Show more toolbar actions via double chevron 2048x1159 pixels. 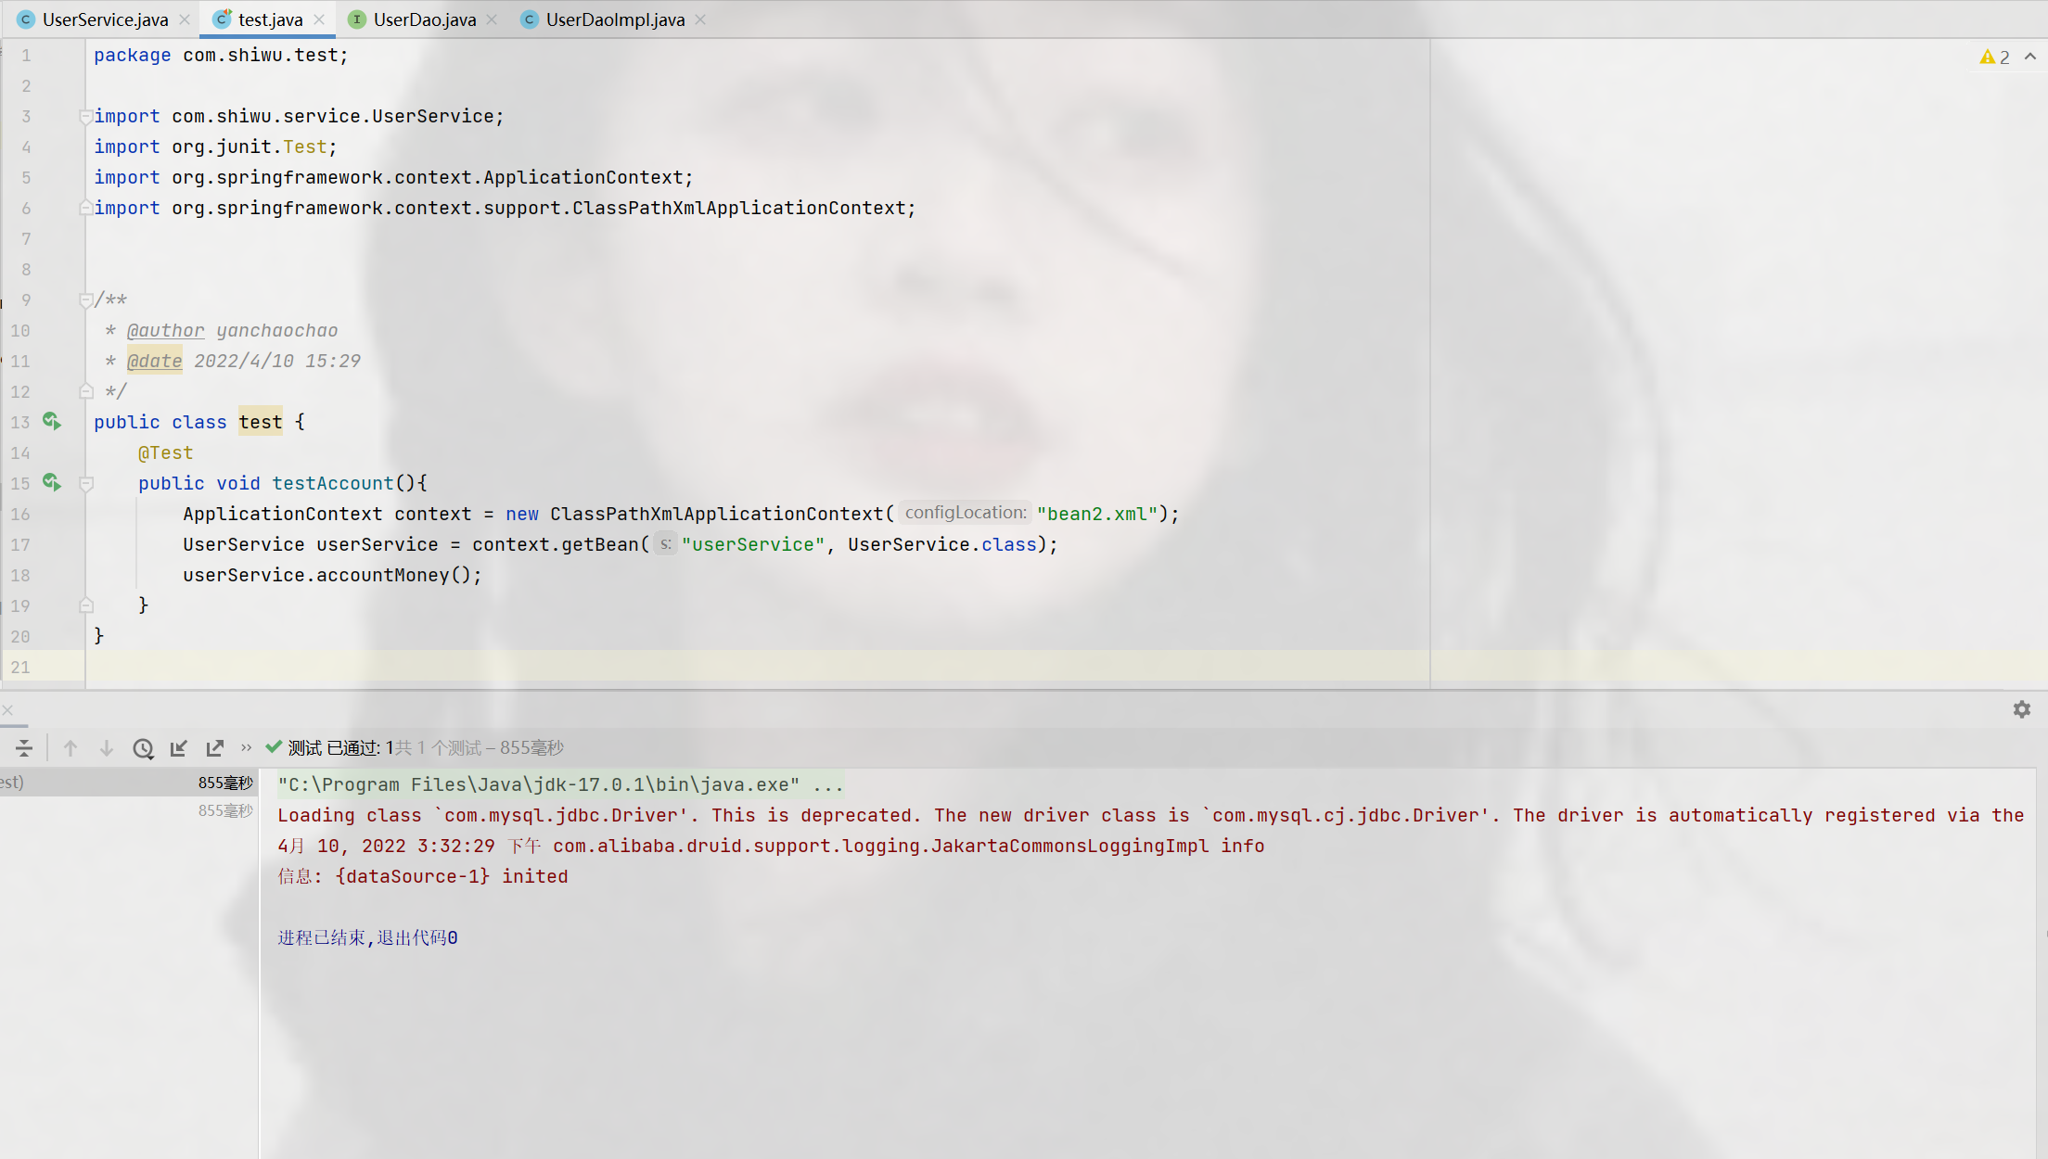tap(246, 747)
